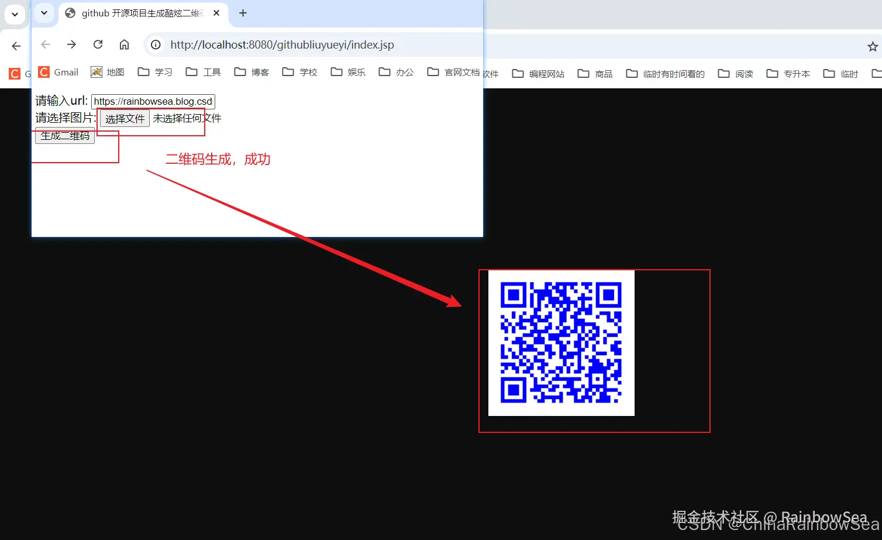882x540 pixels.
Task: Bookmark this page with the star icon
Action: point(873,46)
